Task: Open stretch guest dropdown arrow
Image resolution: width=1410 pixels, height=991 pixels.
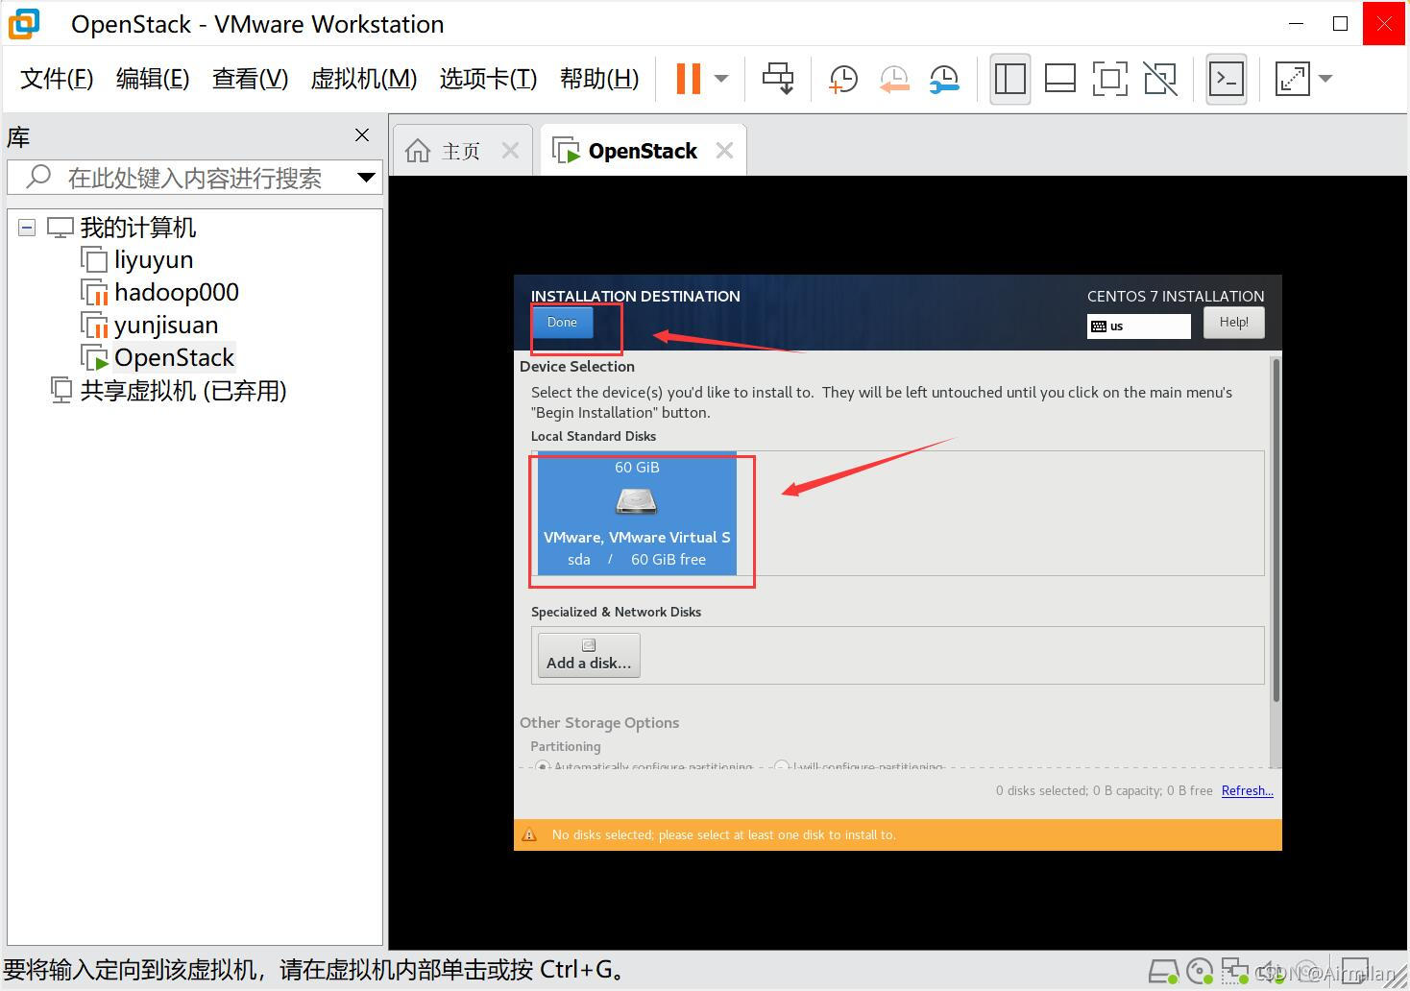Action: click(1325, 79)
